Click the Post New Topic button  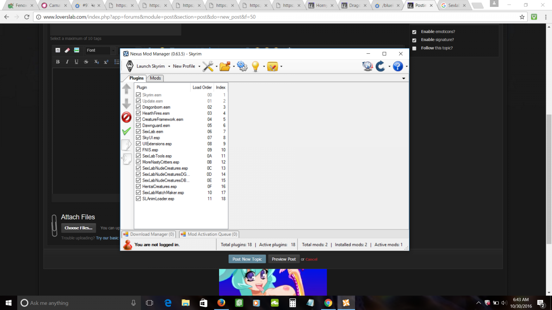click(247, 259)
